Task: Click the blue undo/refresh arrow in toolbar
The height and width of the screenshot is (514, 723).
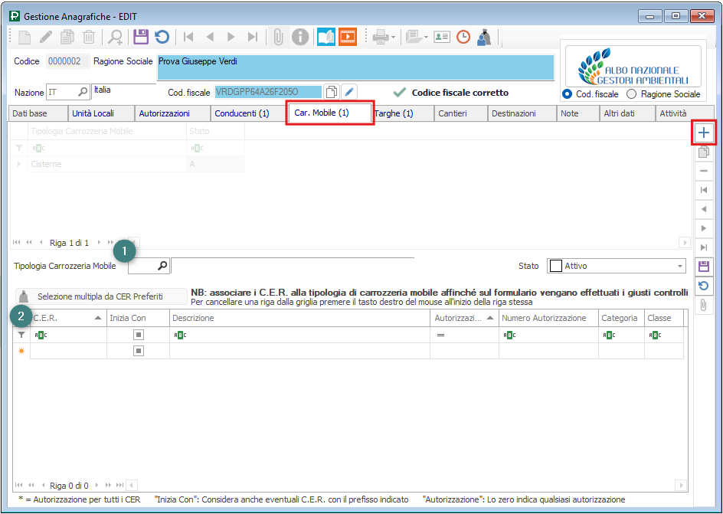Action: click(x=162, y=36)
